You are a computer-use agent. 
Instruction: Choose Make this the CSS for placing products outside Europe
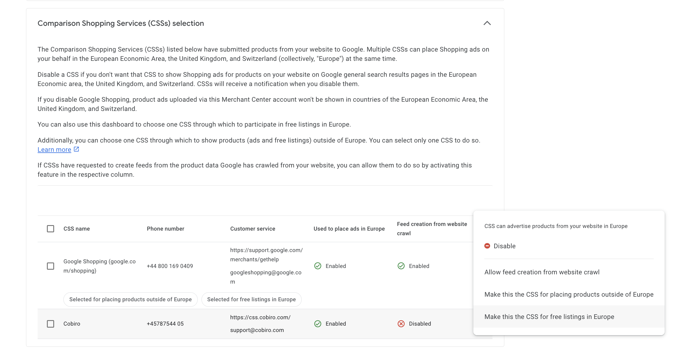pyautogui.click(x=569, y=294)
